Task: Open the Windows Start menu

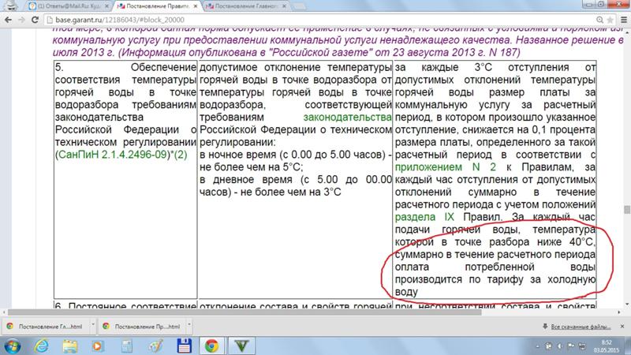Action: (x=13, y=346)
